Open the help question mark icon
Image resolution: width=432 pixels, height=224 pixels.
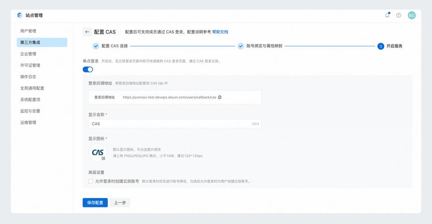click(x=398, y=15)
